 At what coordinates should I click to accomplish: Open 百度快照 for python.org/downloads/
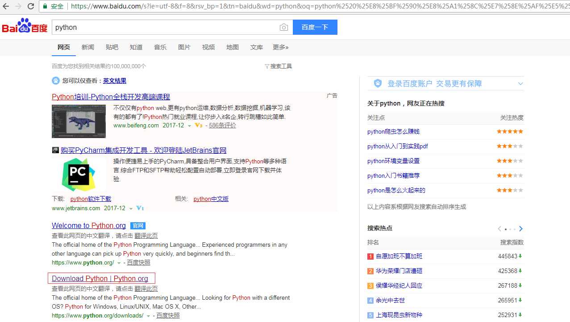click(x=168, y=315)
